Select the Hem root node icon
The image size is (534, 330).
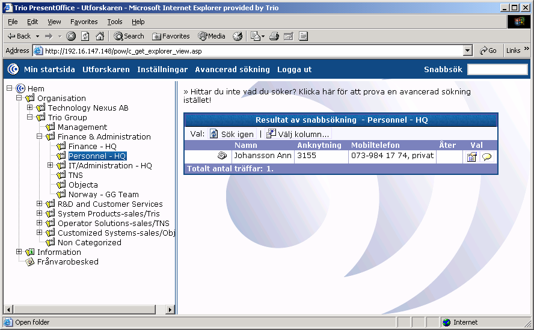point(20,88)
